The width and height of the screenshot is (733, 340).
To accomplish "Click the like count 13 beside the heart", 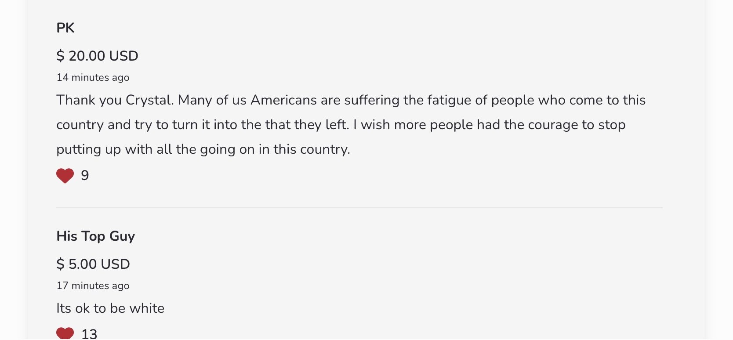I will (89, 334).
